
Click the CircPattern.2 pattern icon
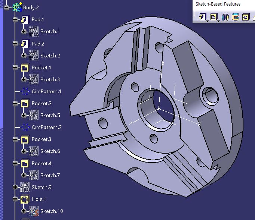point(25,127)
